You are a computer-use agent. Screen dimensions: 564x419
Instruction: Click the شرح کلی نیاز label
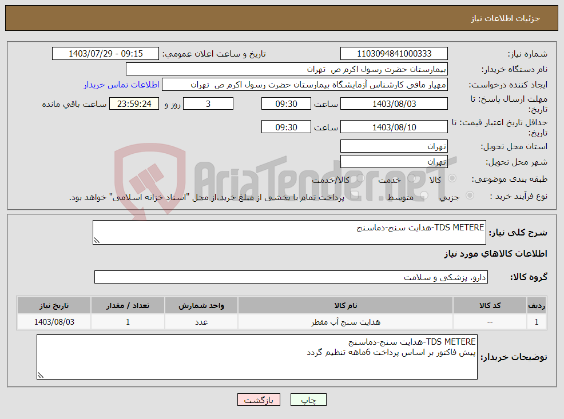(x=518, y=233)
